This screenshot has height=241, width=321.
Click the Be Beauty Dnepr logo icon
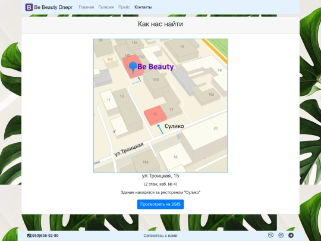click(x=29, y=7)
